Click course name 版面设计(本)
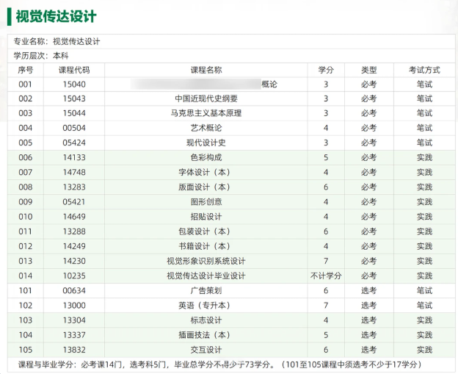Viewport: 458px width, 374px height. click(x=205, y=187)
